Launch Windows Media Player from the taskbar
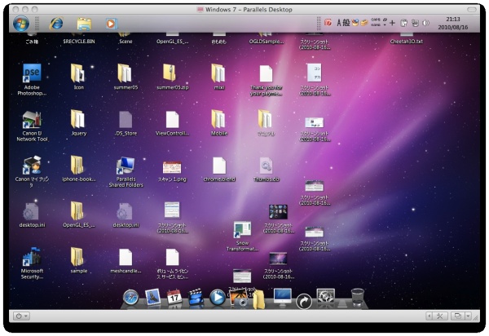Screen dimensions: 489x336 point(111,24)
